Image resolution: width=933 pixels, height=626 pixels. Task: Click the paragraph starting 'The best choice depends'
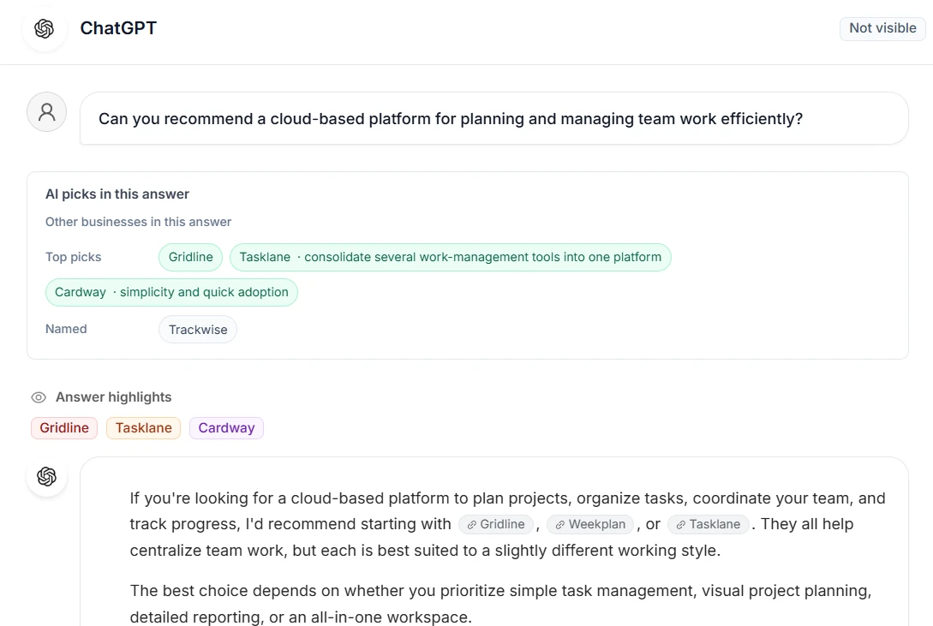[x=500, y=604]
